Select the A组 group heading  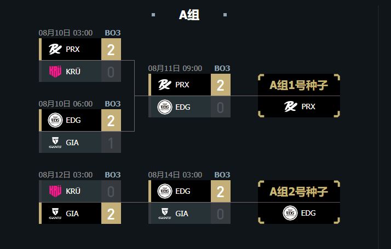[x=189, y=15]
